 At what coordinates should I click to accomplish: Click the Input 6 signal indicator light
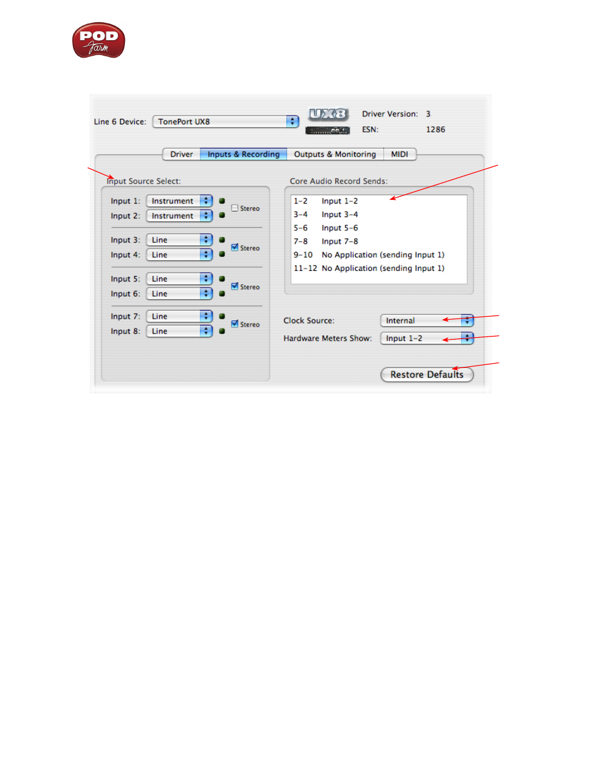pos(222,294)
